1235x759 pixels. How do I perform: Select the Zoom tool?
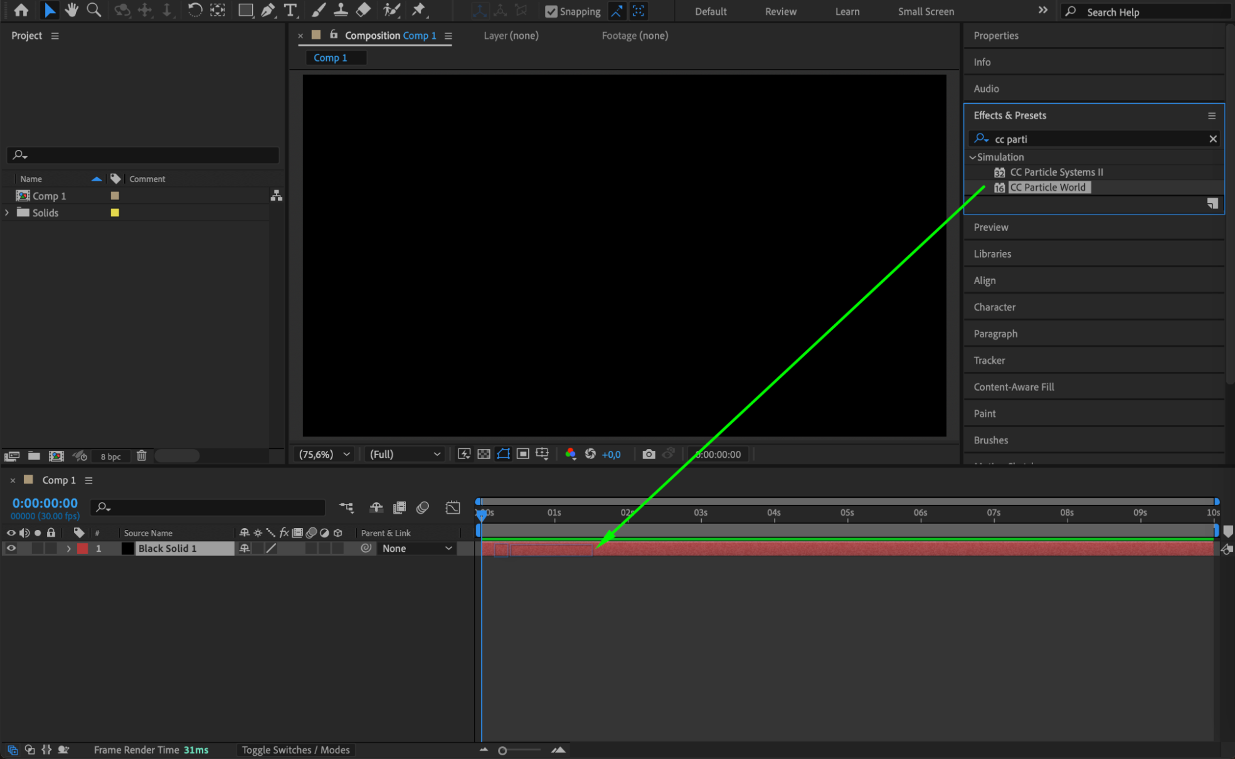tap(94, 10)
